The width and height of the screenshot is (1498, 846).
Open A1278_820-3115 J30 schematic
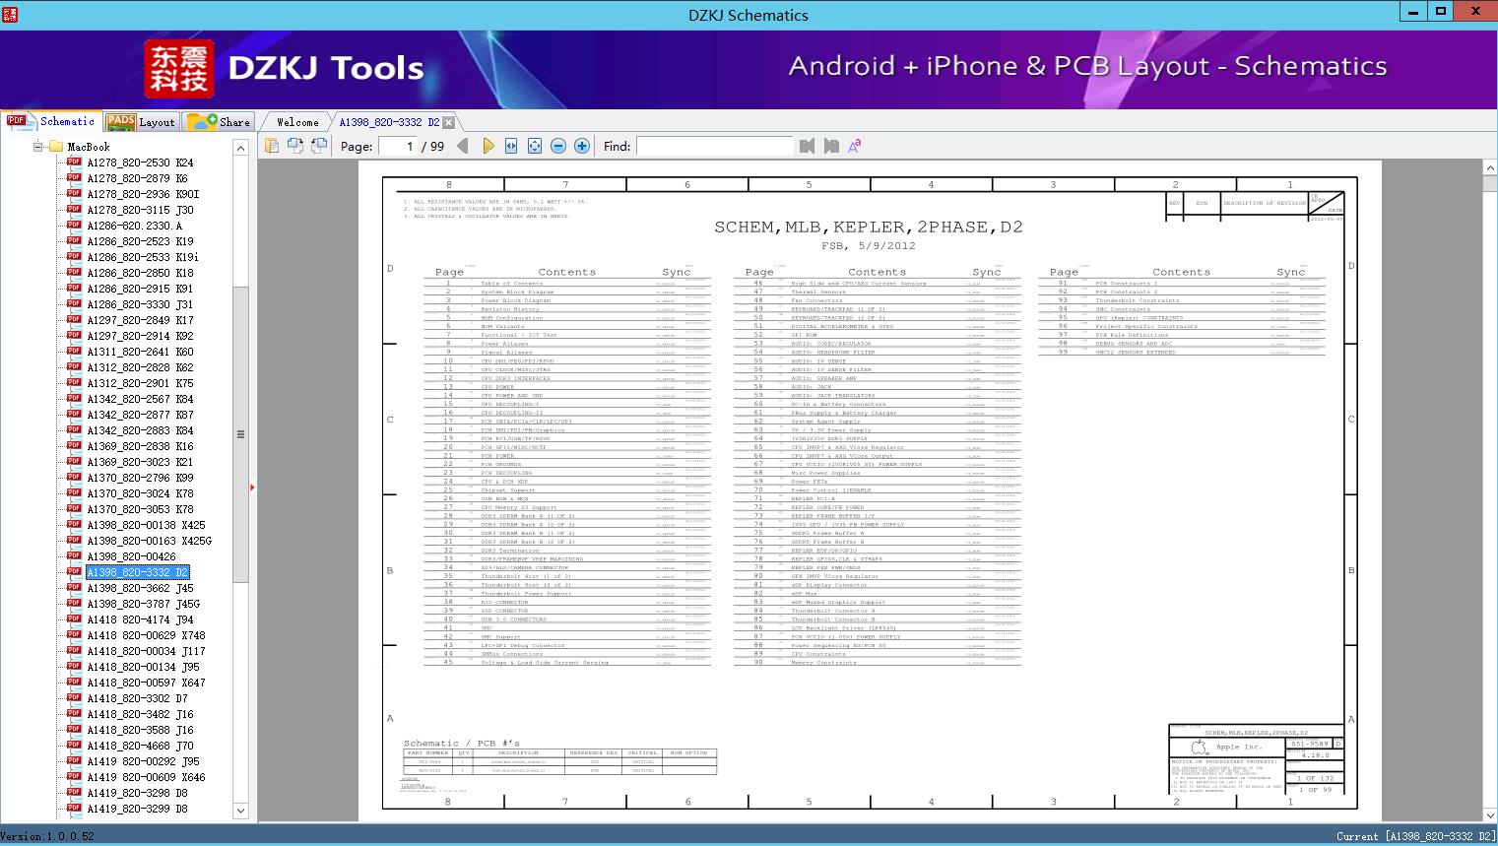coord(140,210)
